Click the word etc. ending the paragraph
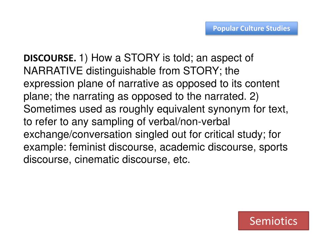Image resolution: width=317 pixels, height=238 pixels. 182,160
